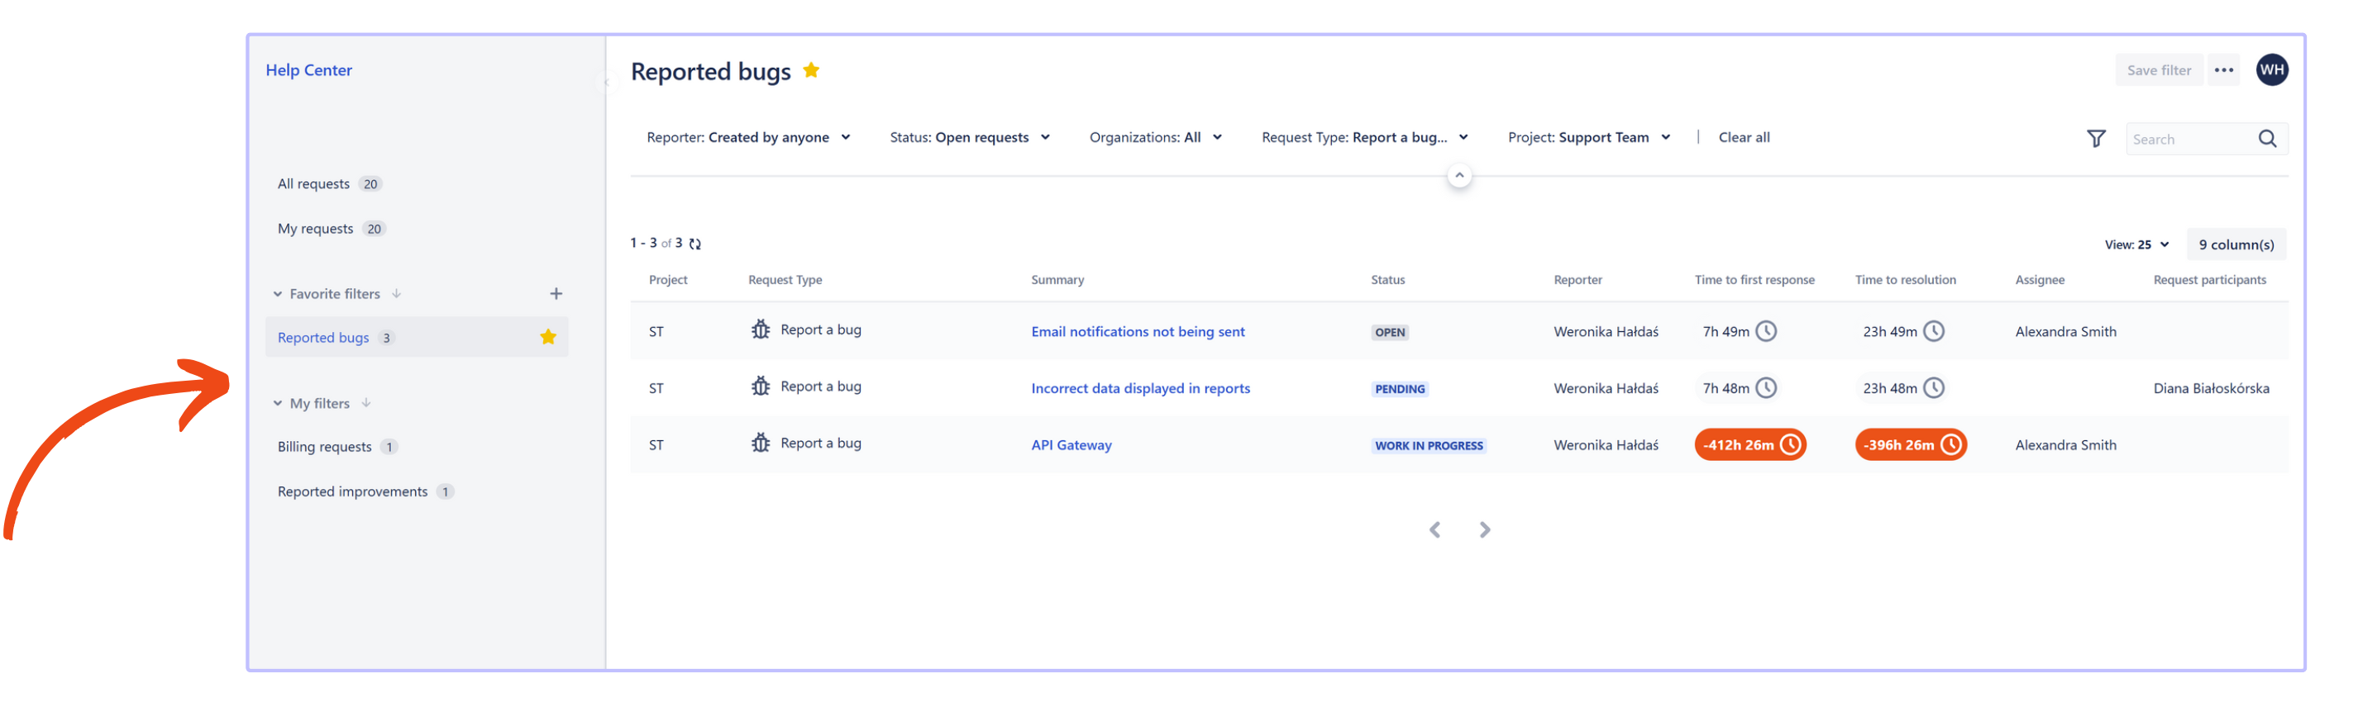Sort My filters using the arrow icon
Screen dimensions: 2358x721
tap(366, 403)
